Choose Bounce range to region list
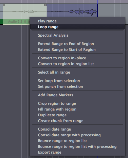The image size is (128, 158). click(x=77, y=141)
